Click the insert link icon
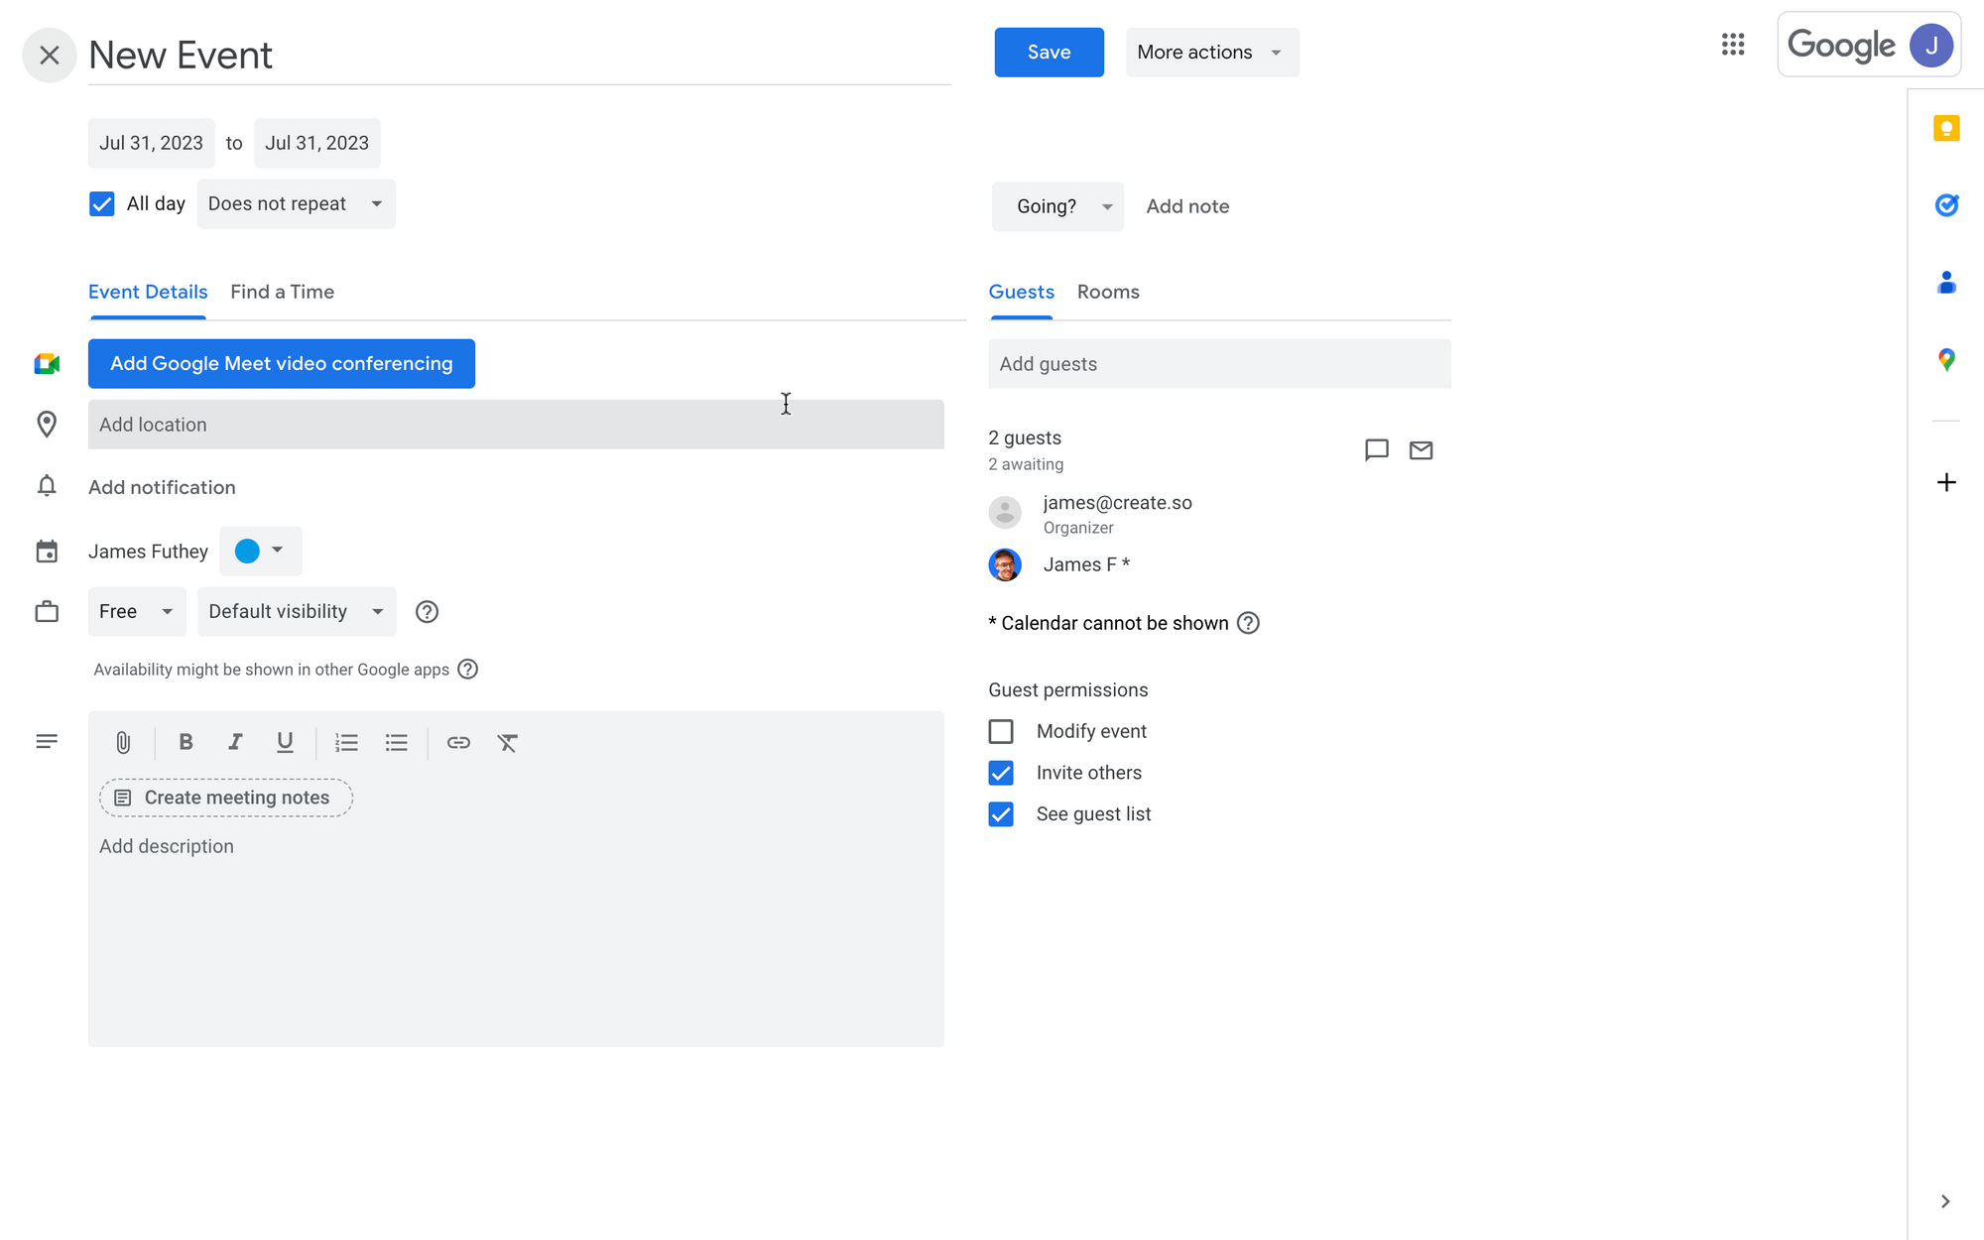The height and width of the screenshot is (1240, 1984). click(458, 742)
